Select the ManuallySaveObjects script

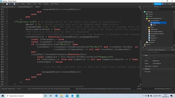(x=156, y=32)
